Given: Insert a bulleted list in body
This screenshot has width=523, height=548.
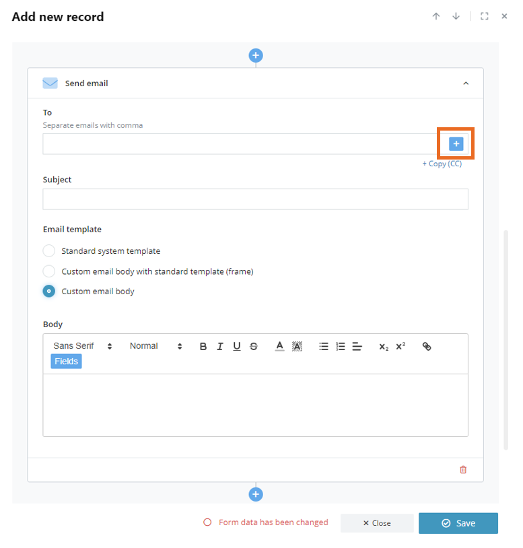Looking at the screenshot, I should 324,346.
